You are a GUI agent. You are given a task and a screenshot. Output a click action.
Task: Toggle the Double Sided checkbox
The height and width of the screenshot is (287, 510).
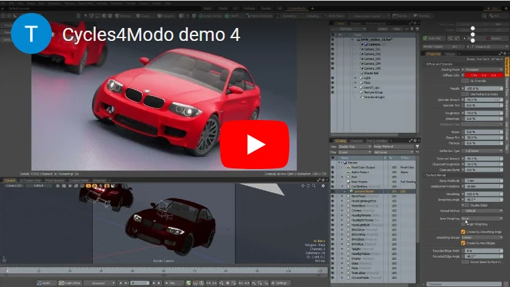pos(466,205)
